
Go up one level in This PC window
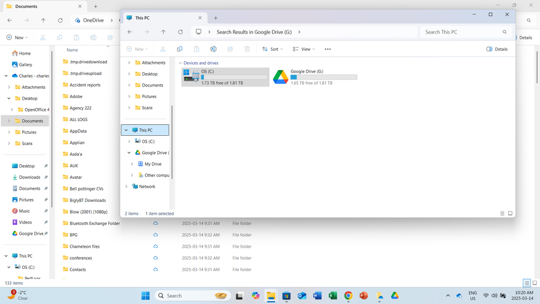click(x=163, y=32)
